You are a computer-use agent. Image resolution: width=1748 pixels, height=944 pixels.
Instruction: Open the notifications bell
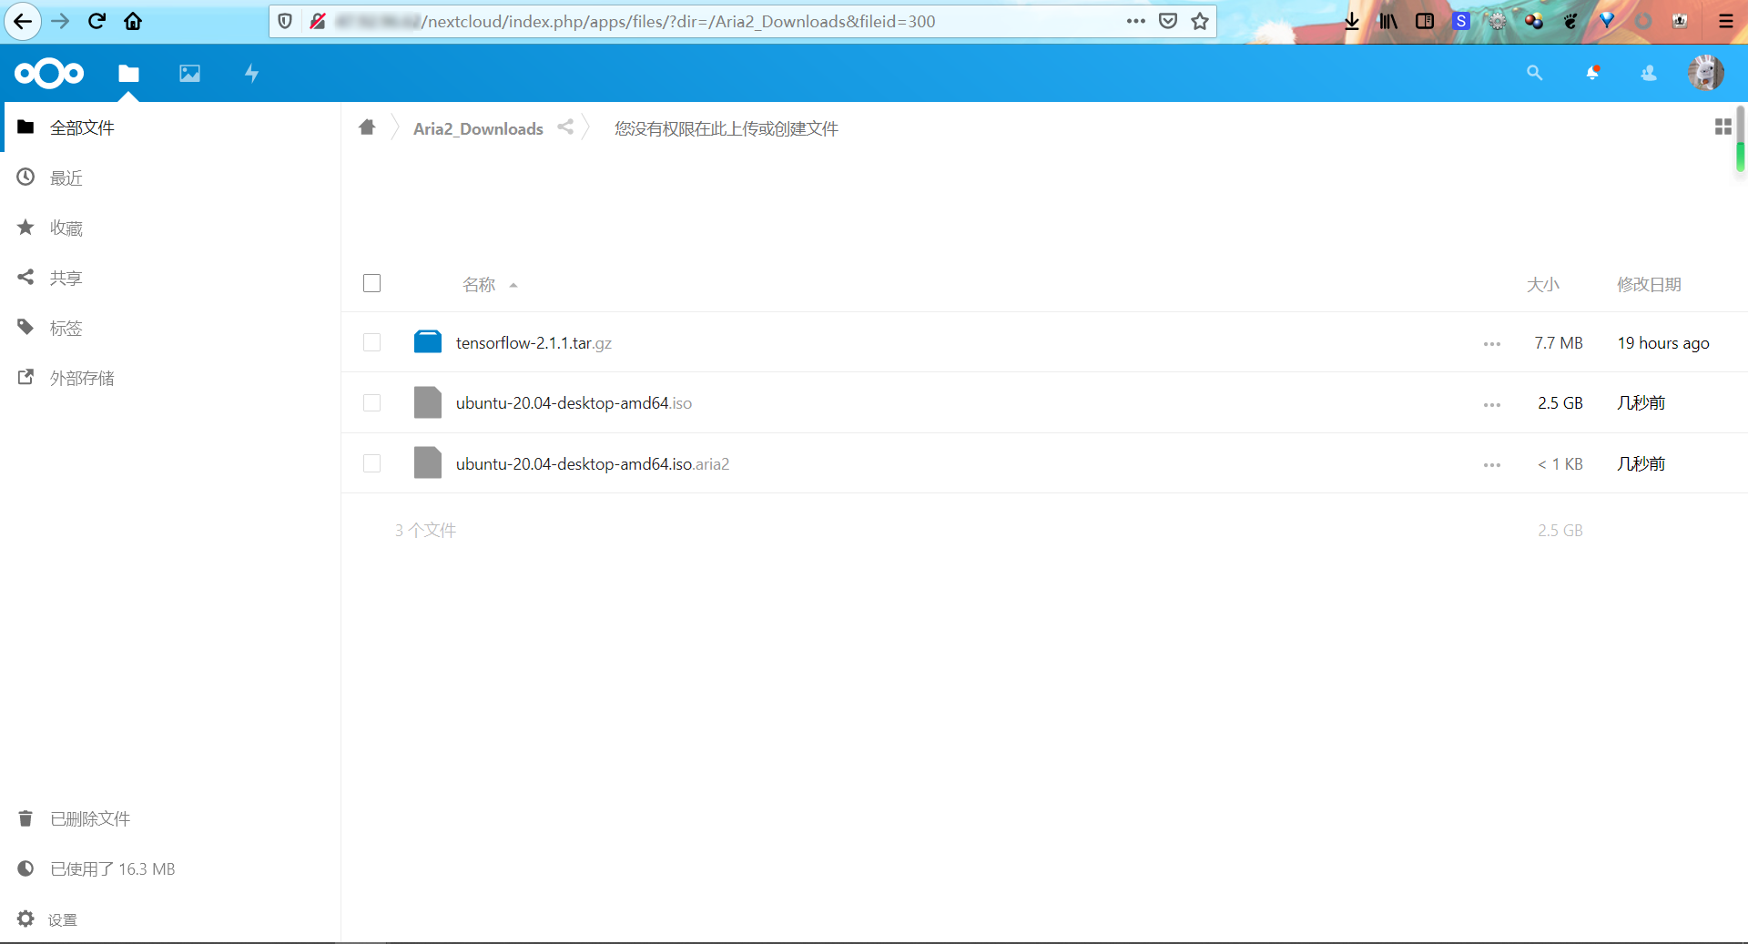tap(1592, 73)
